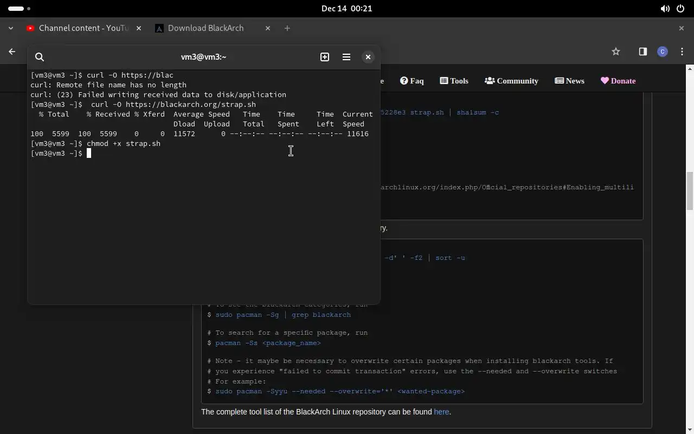
Task: Open Community in BlackArch nav
Action: point(511,81)
